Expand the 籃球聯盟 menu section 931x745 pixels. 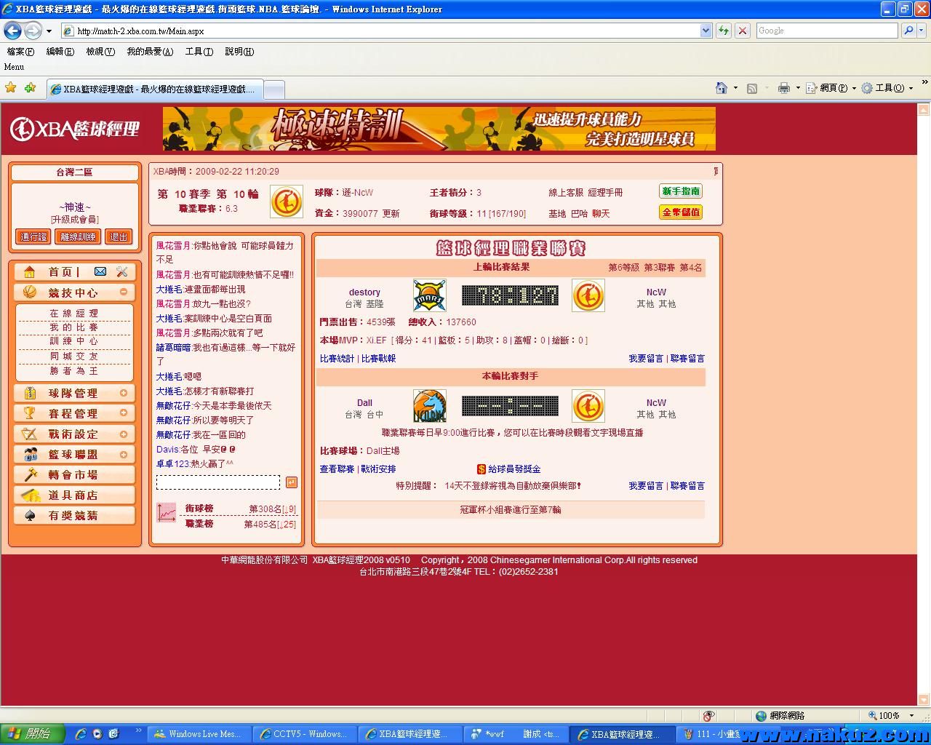(x=124, y=454)
